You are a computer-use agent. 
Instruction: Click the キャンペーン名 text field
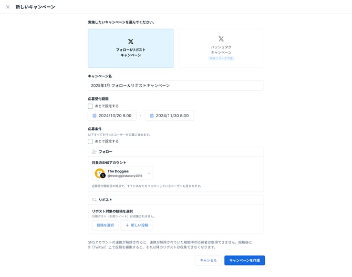tap(175, 85)
